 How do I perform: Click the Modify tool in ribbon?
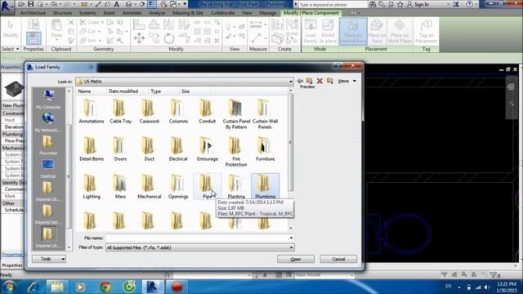11,29
